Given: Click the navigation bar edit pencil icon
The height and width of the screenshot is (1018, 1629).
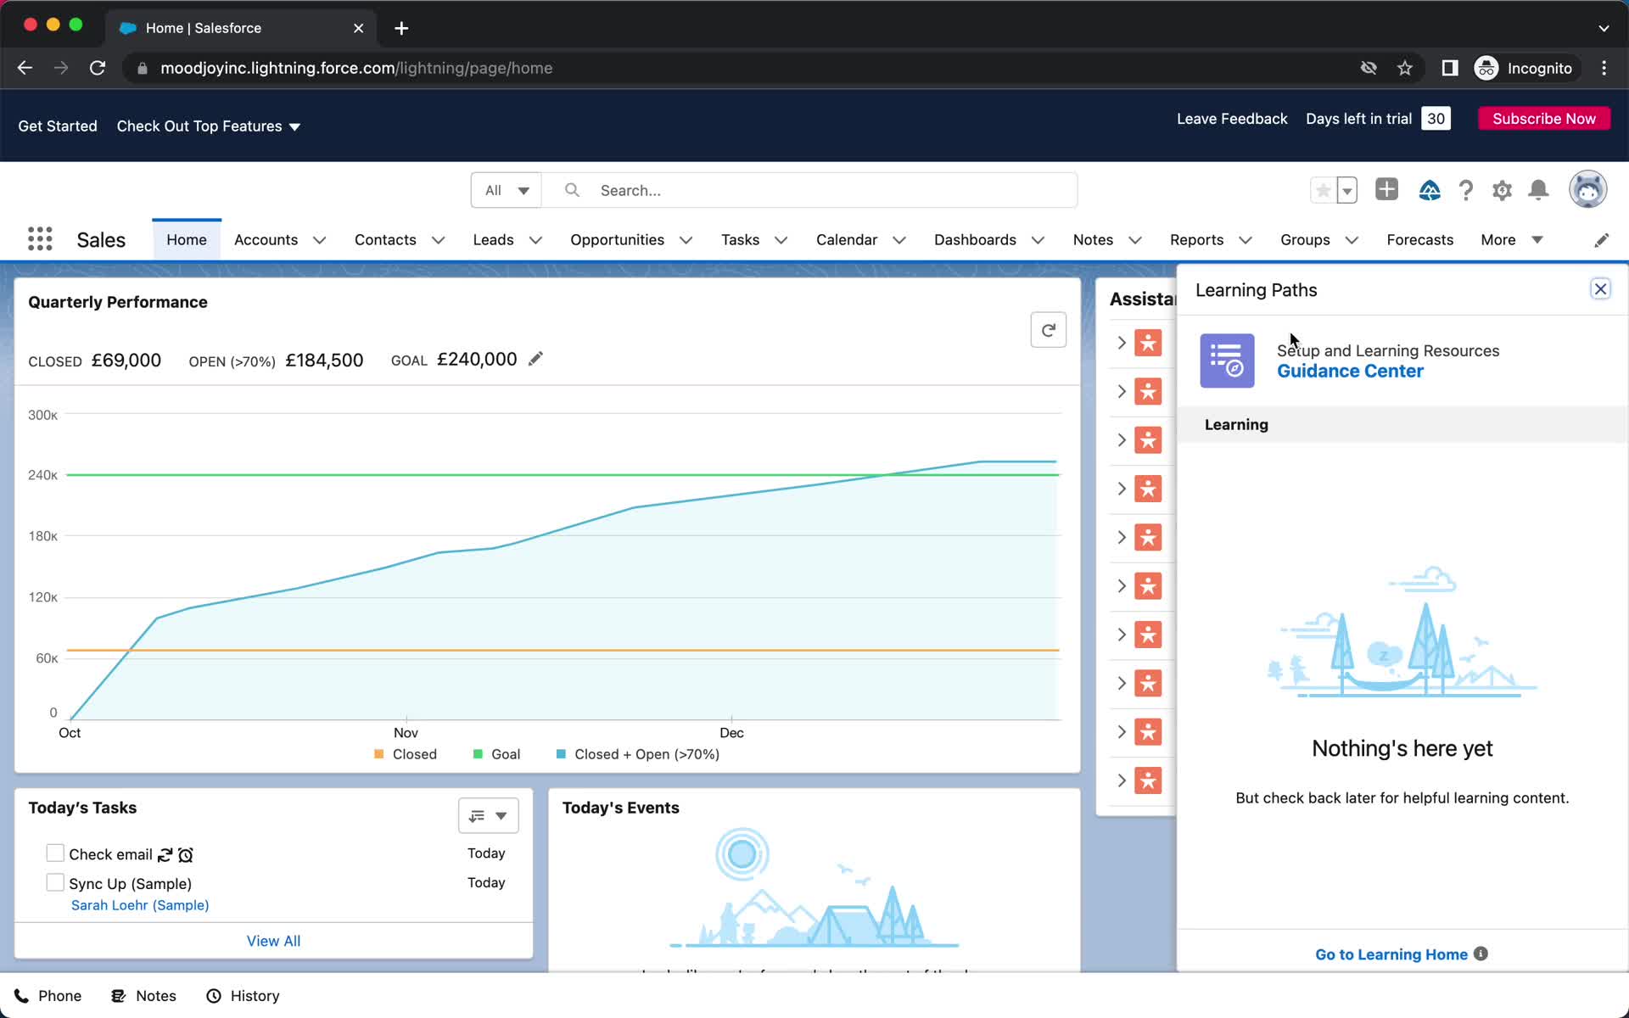Looking at the screenshot, I should 1601,240.
